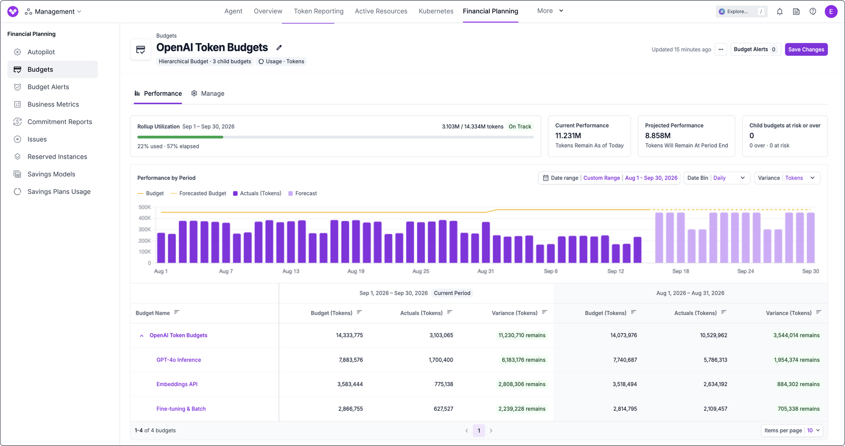Toggle the Actuals (Tokens) legend swatch
This screenshot has width=845, height=446.
tap(235, 194)
